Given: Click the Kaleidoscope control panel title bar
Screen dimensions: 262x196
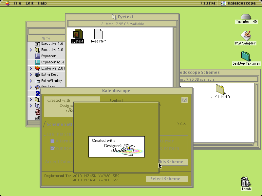Looking at the screenshot, I should click(x=117, y=91).
